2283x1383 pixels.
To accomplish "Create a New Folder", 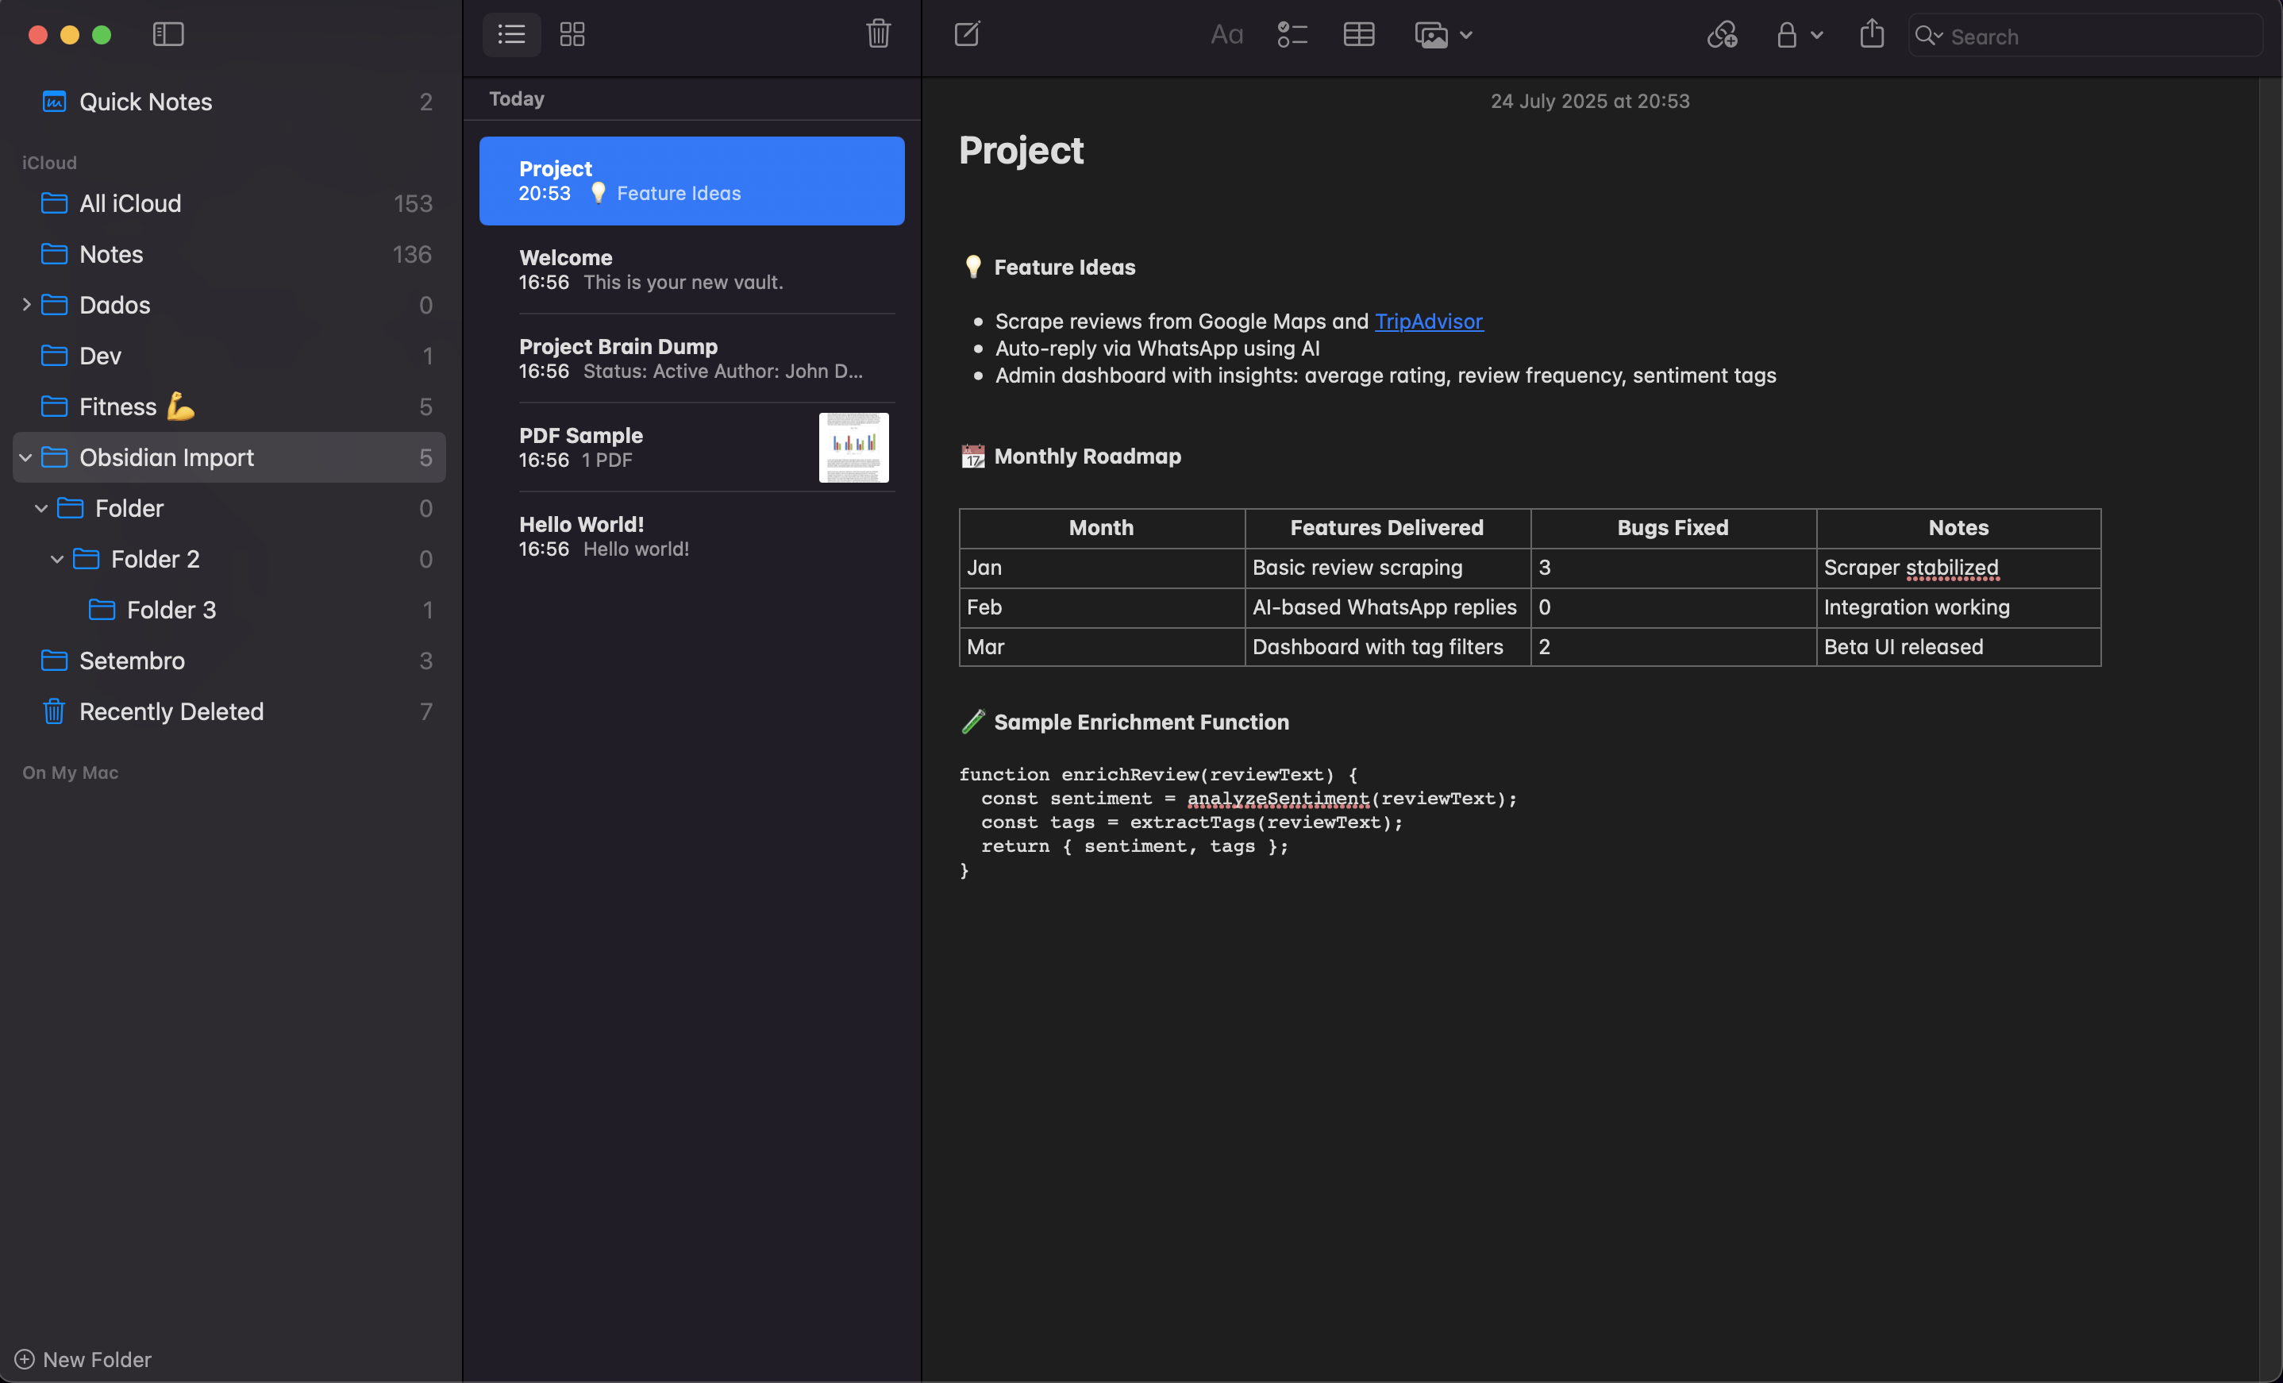I will coord(83,1359).
